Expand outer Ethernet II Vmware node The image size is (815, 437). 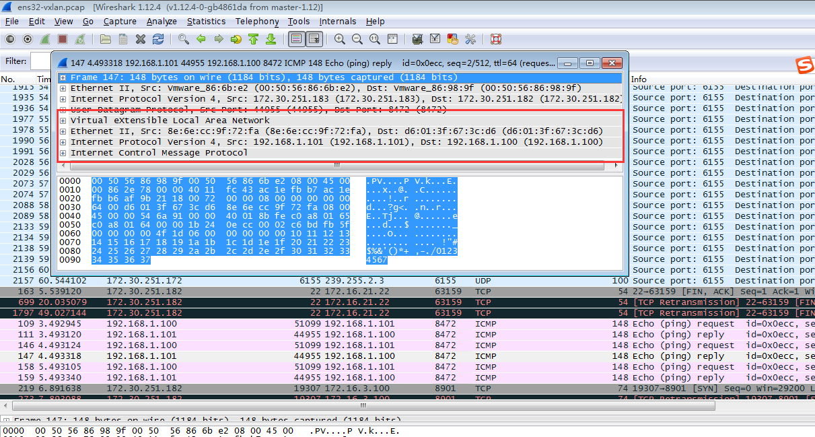pyautogui.click(x=63, y=88)
